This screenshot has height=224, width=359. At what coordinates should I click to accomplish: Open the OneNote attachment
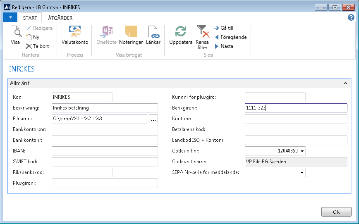106,35
